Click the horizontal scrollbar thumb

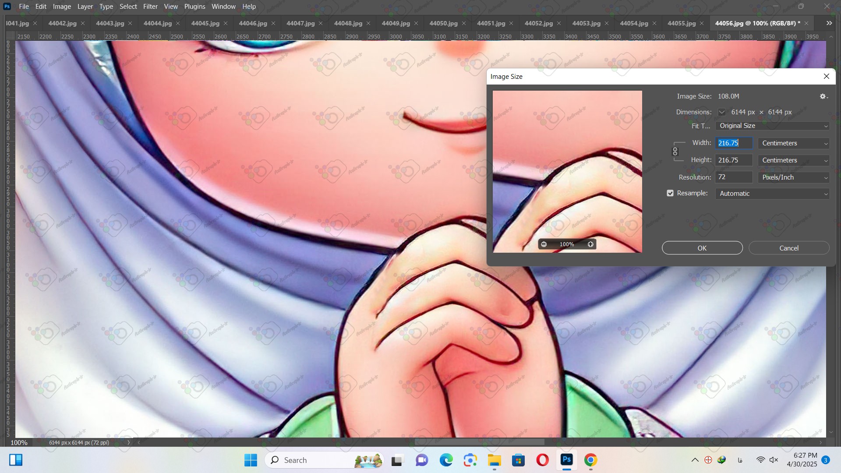pyautogui.click(x=480, y=442)
